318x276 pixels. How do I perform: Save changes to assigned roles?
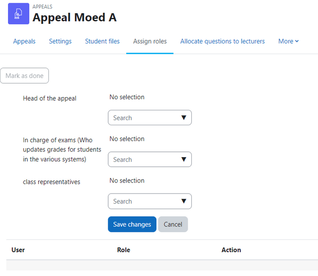click(x=132, y=224)
